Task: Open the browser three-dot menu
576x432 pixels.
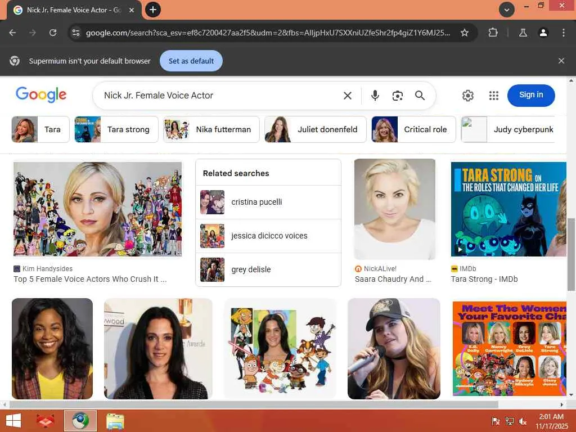Action: 564,33
